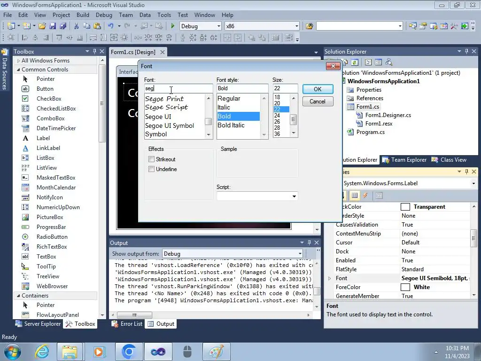This screenshot has width=481, height=361.
Task: Switch to the Server Explorer tab
Action: tap(38, 324)
